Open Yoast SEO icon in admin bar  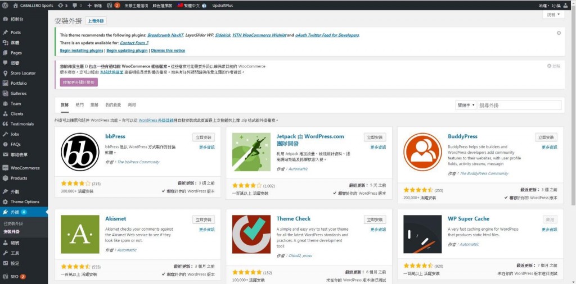click(x=109, y=6)
